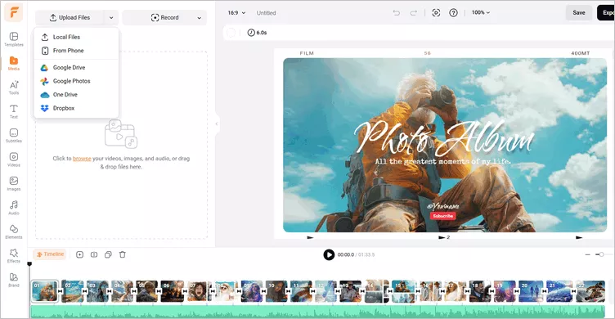Select scene 21 thumbnail in timeline
The height and width of the screenshot is (319, 615).
click(559, 291)
